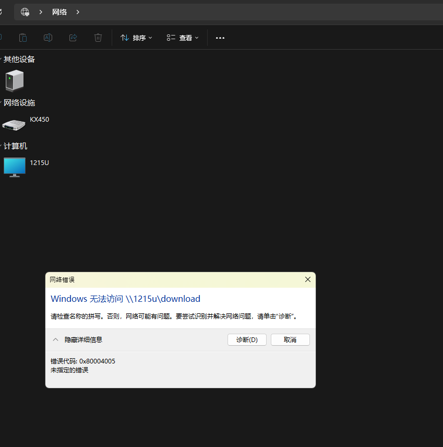
Task: Collapse the 其他设备 group header
Action: click(x=19, y=60)
